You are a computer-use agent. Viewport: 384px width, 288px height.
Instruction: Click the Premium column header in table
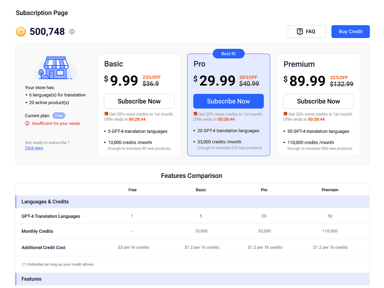pyautogui.click(x=330, y=190)
